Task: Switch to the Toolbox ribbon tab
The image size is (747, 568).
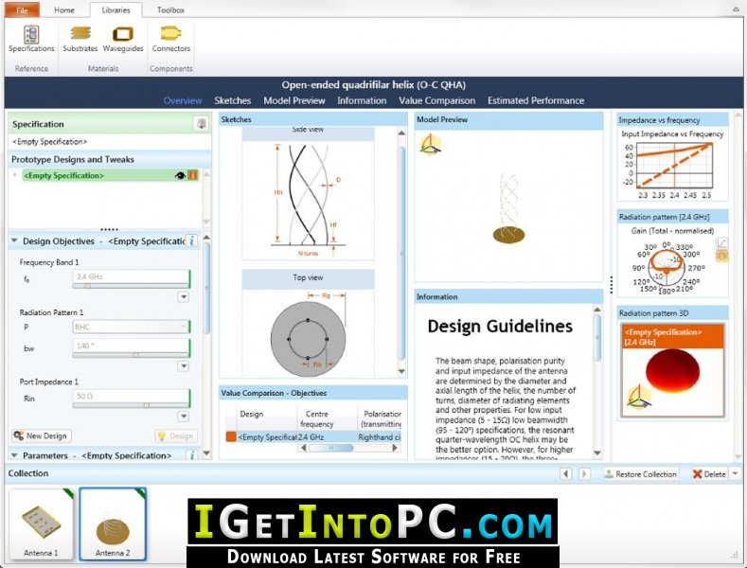Action: point(170,10)
